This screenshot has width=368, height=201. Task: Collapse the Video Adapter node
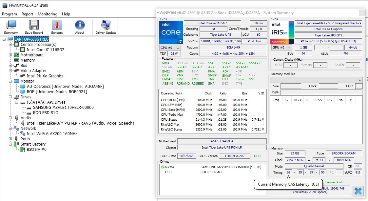pyautogui.click(x=10, y=71)
